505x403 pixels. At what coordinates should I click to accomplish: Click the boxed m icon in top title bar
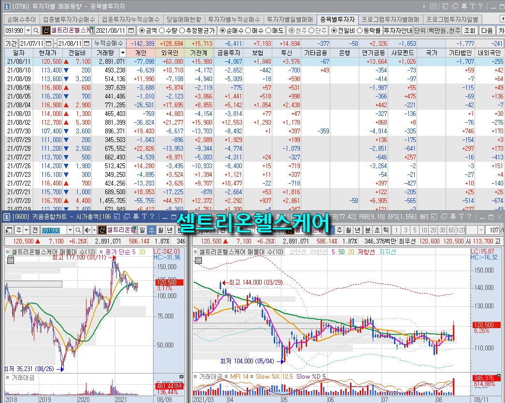click(x=434, y=6)
